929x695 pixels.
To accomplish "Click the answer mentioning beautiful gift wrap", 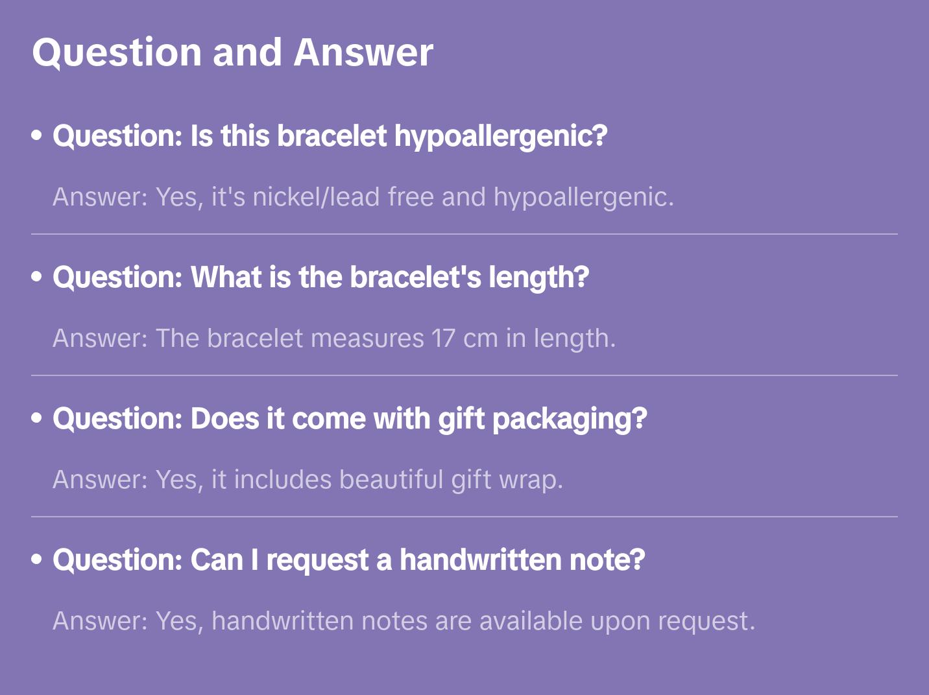I will click(x=308, y=480).
